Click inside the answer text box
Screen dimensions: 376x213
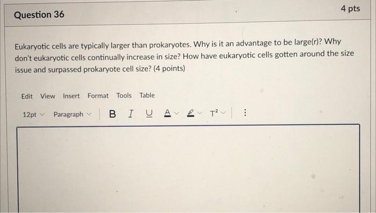tap(188, 168)
